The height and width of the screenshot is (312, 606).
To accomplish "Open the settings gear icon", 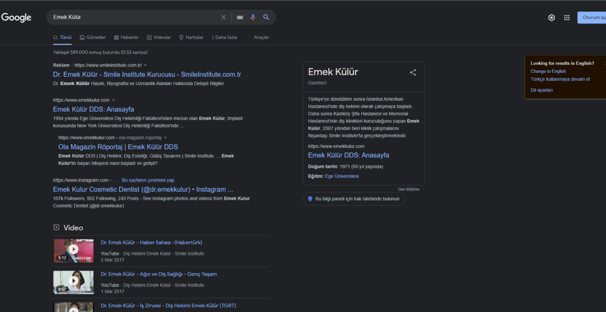I will (551, 18).
